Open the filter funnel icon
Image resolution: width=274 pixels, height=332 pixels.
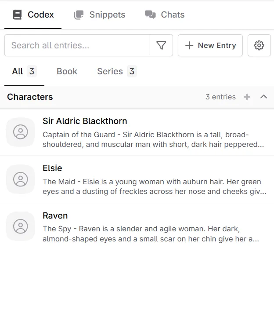[161, 45]
